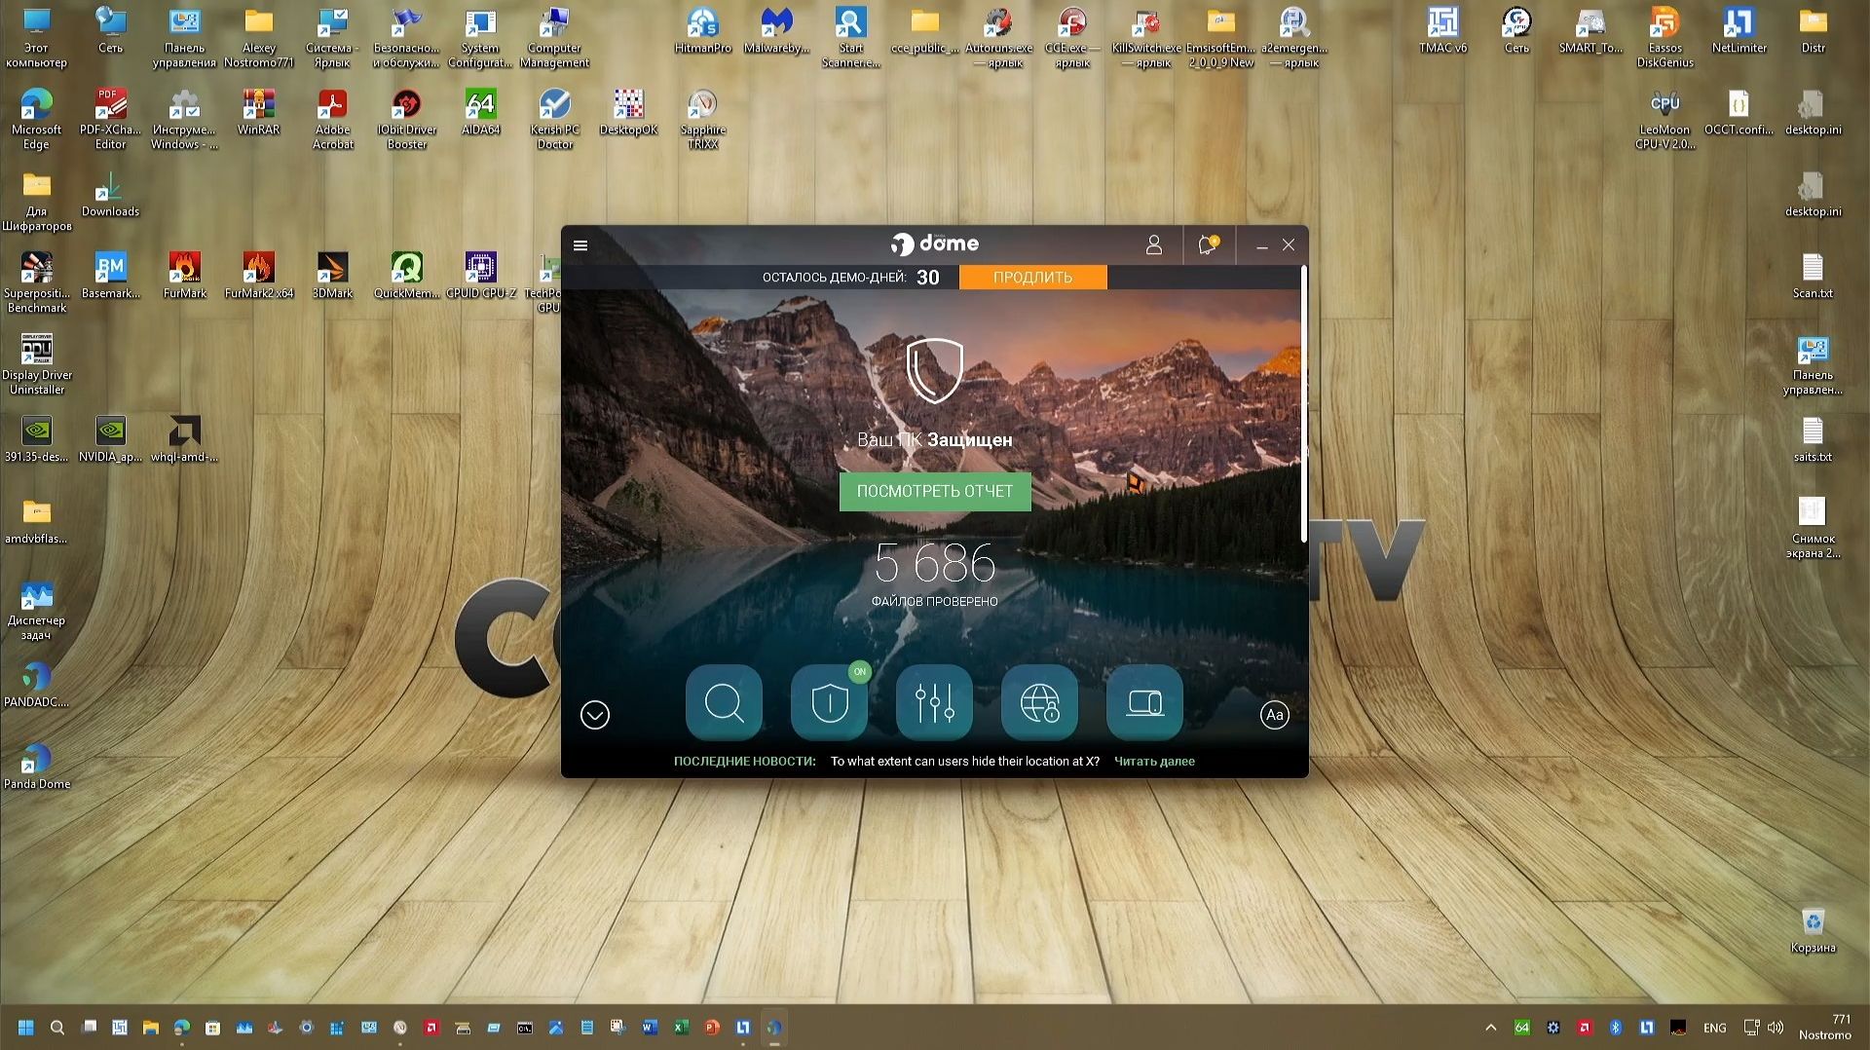Open the Panda Dome hamburger menu
This screenshot has width=1870, height=1050.
pyautogui.click(x=580, y=245)
